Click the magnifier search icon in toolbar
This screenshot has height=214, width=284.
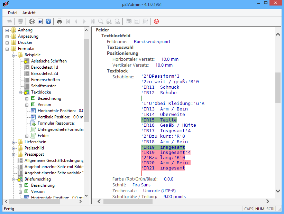[x=101, y=21]
